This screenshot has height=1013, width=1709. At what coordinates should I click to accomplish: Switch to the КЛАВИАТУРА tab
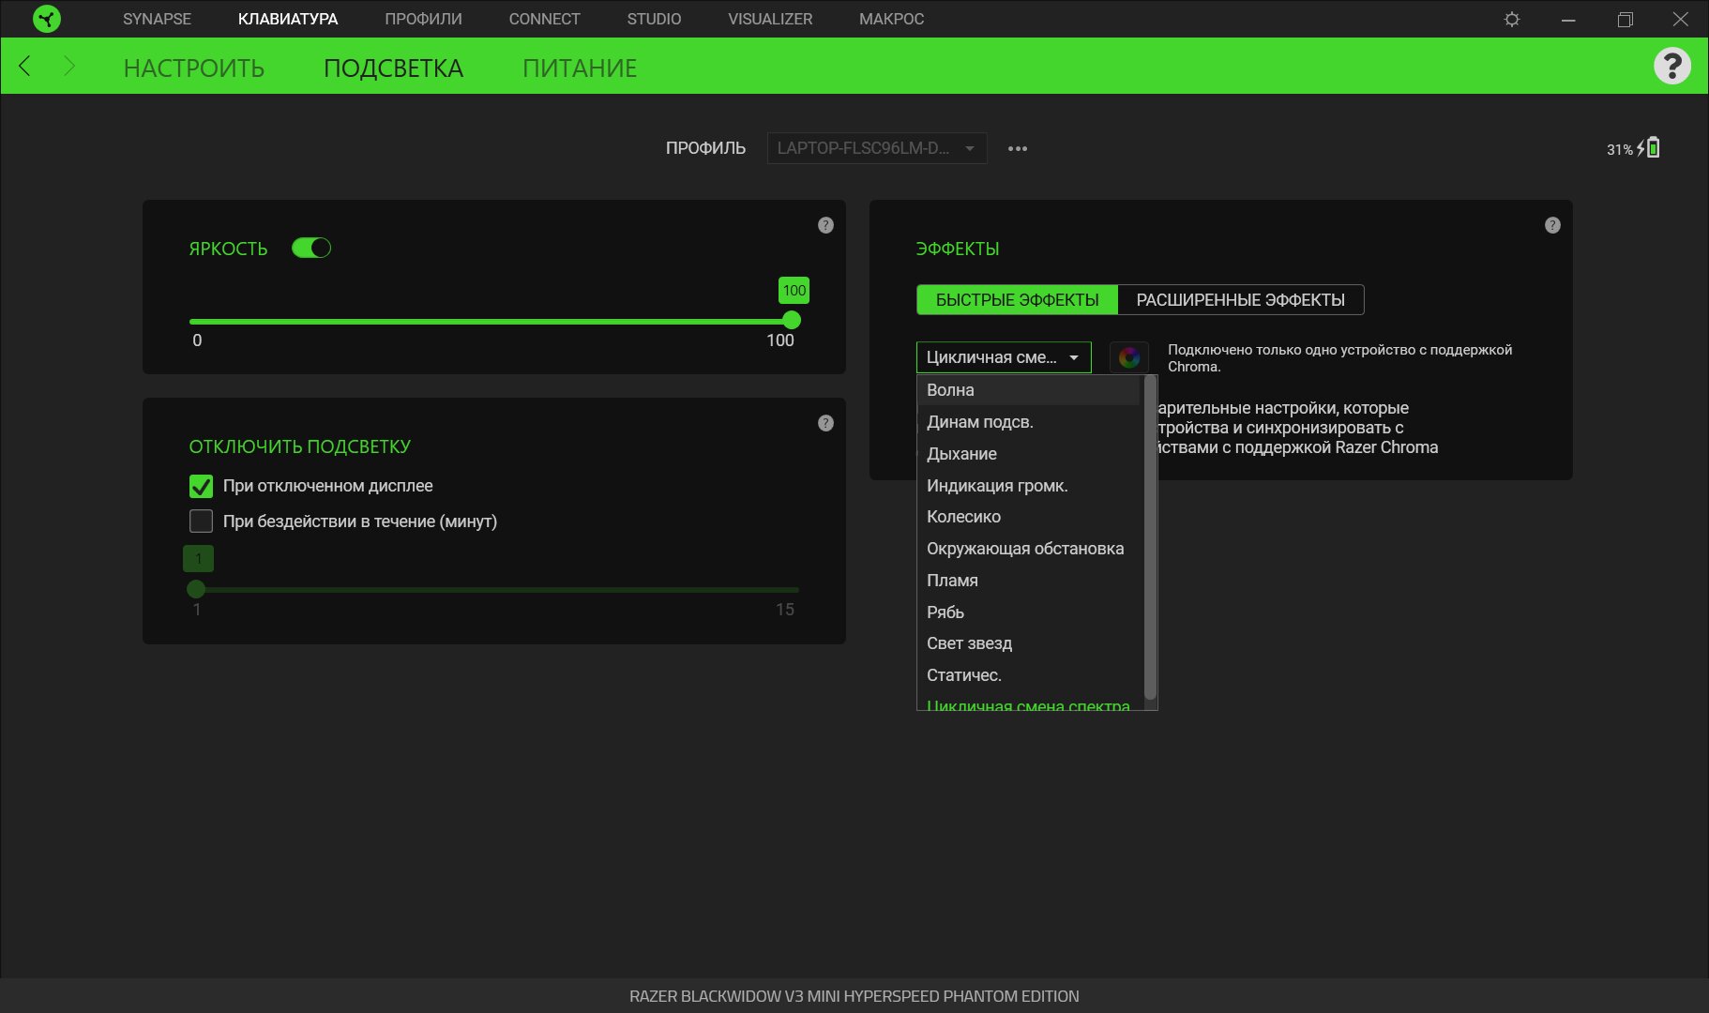point(288,19)
